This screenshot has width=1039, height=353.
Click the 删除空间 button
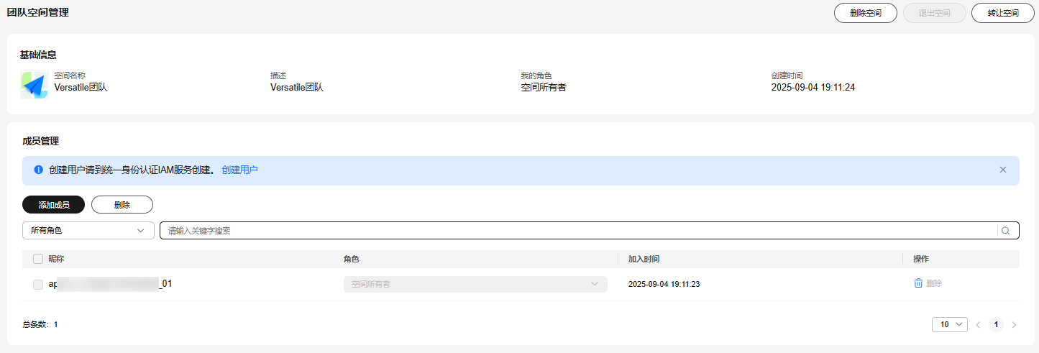point(865,13)
